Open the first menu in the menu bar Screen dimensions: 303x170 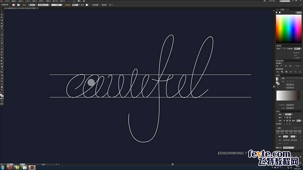click(x=7, y=1)
